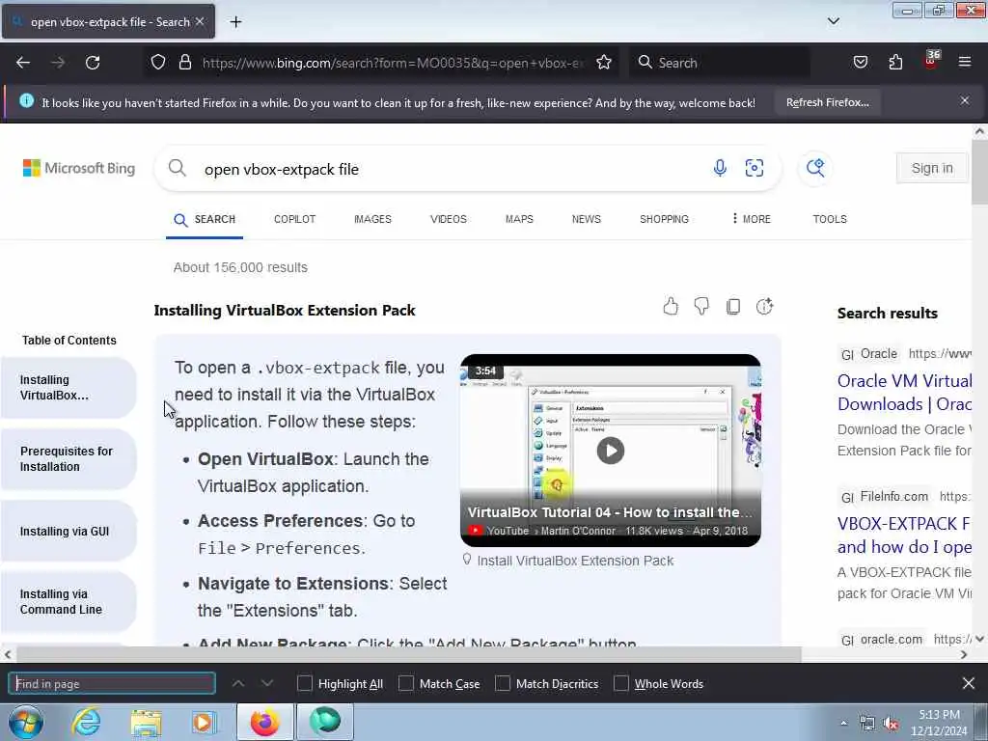Switch to Shopping results tab
The width and height of the screenshot is (988, 741).
(664, 219)
